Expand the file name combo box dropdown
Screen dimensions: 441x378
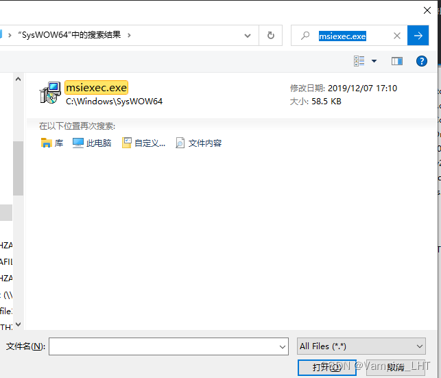[283, 346]
